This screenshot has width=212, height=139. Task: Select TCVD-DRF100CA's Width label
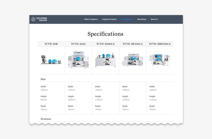(152, 87)
